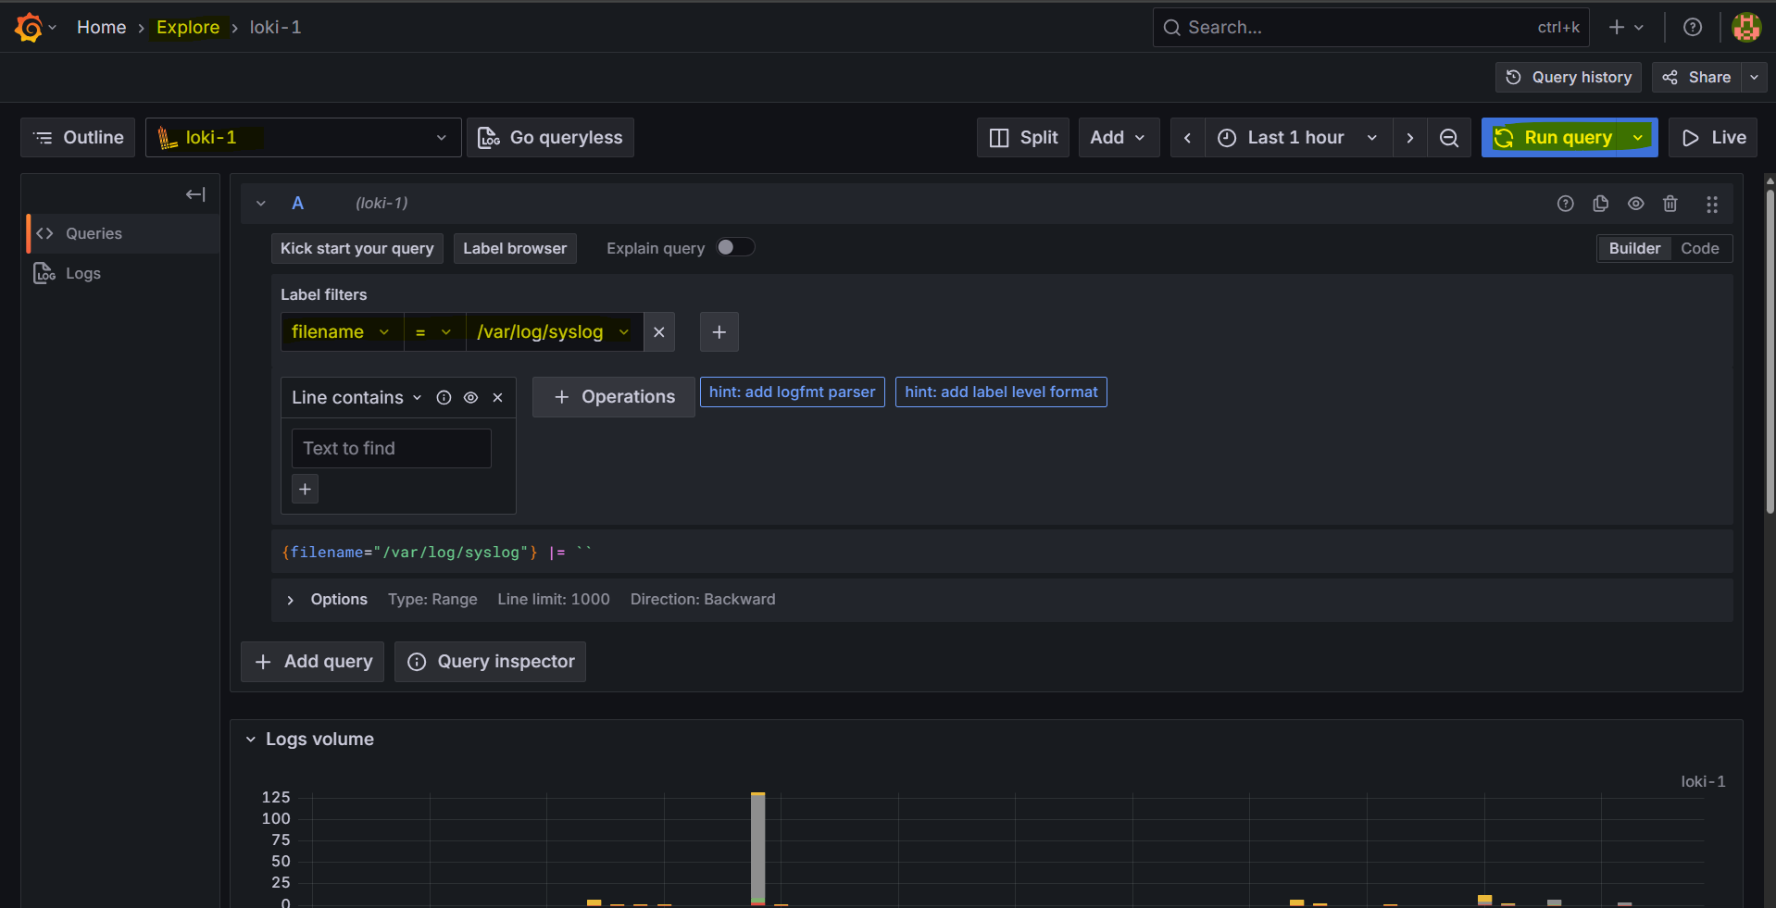Switch query editor to Builder mode
Screen dimensions: 1776x908
tap(1634, 248)
